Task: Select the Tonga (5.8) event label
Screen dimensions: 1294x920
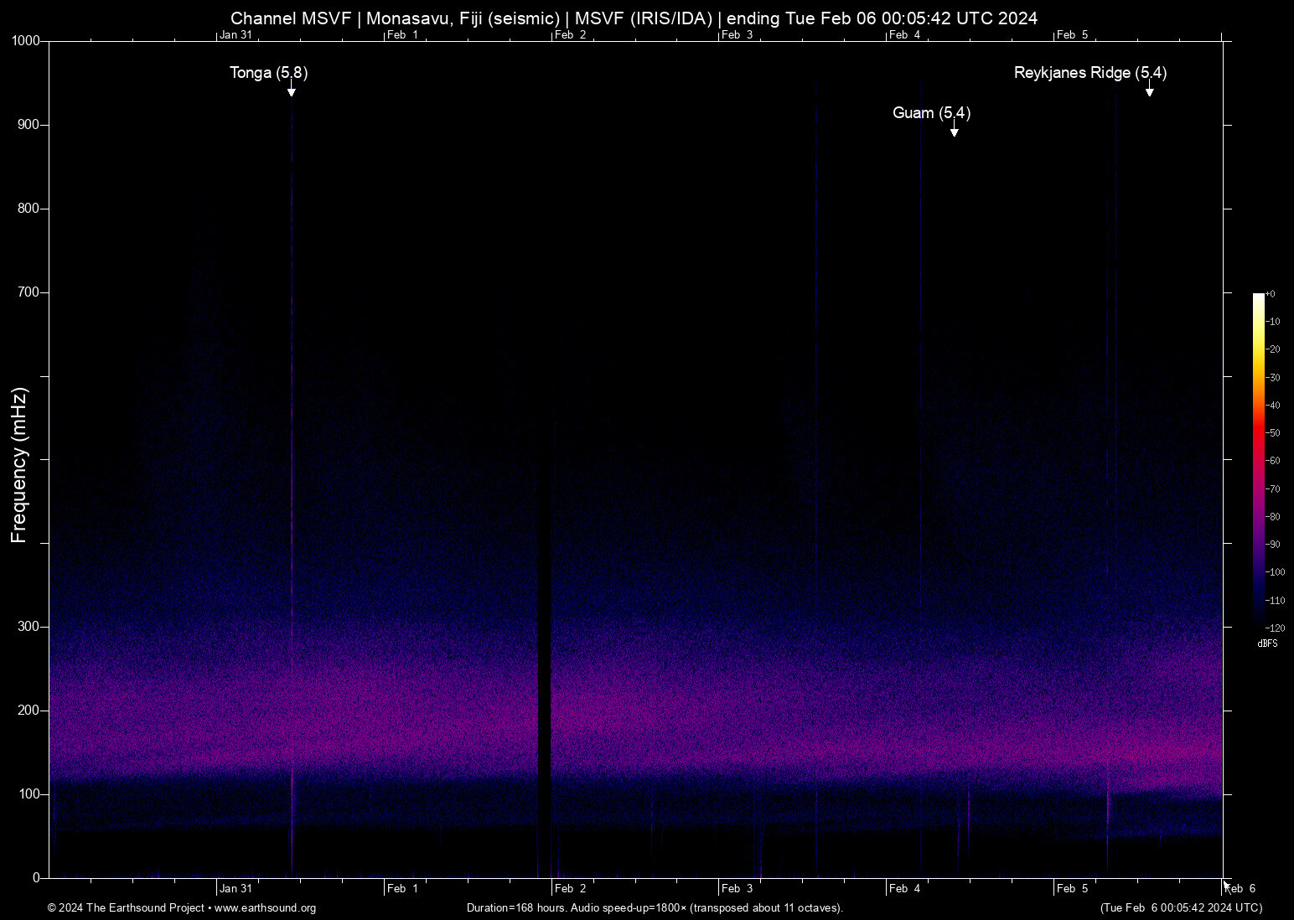Action: (268, 74)
